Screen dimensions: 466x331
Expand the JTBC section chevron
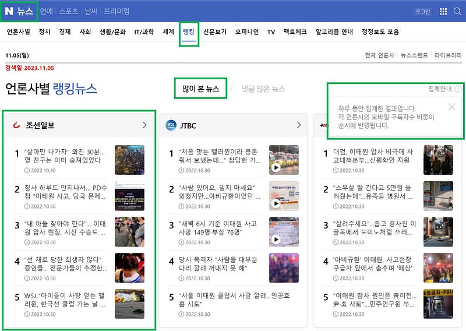coord(299,125)
